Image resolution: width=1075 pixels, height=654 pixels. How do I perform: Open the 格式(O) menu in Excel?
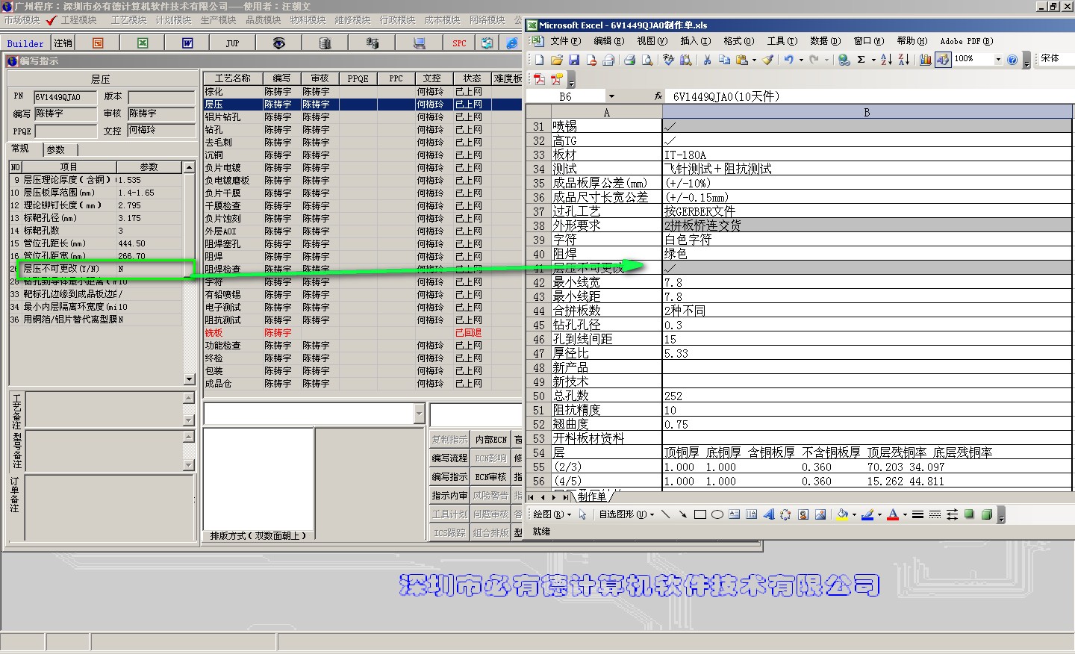[738, 41]
